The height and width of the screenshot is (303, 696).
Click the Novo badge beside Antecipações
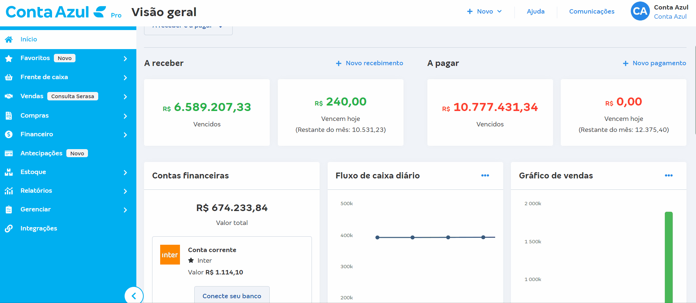(77, 154)
